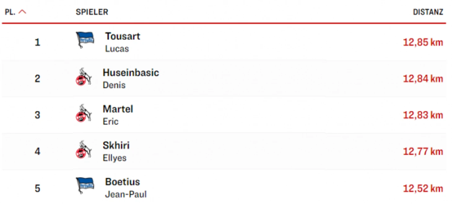Click FC Köln logo beside Skhiri
The width and height of the screenshot is (452, 204).
click(84, 150)
